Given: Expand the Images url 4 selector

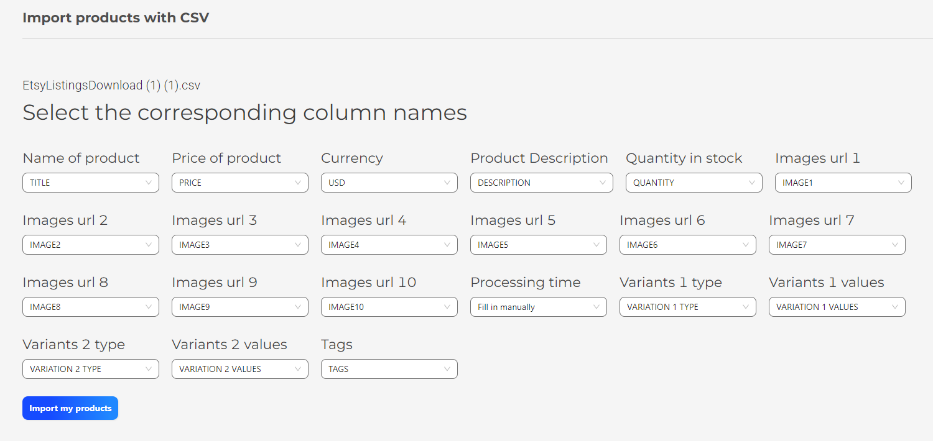Looking at the screenshot, I should point(389,245).
